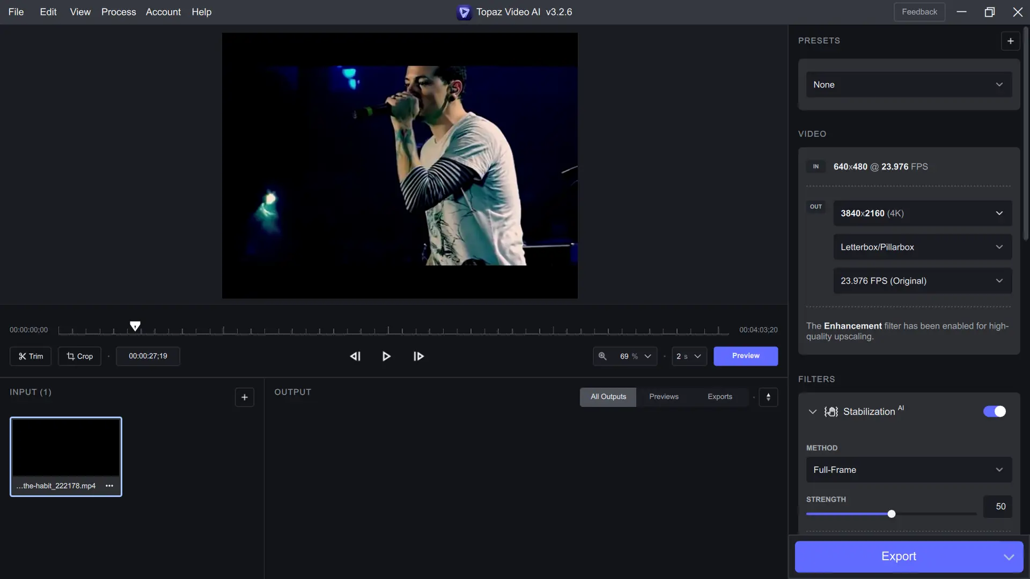The width and height of the screenshot is (1030, 579).
Task: Step back one frame
Action: tap(355, 357)
